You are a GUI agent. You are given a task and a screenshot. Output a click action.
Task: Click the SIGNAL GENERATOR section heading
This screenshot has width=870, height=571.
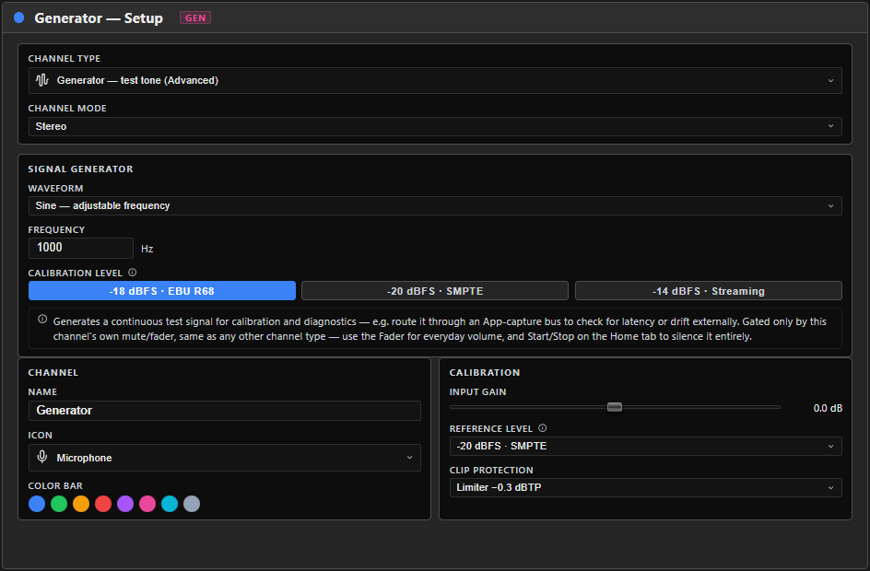[x=80, y=169]
